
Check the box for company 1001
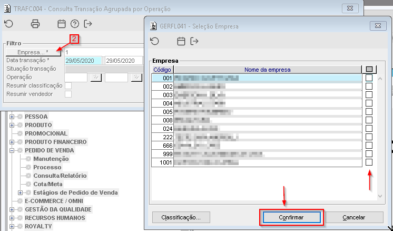point(369,162)
